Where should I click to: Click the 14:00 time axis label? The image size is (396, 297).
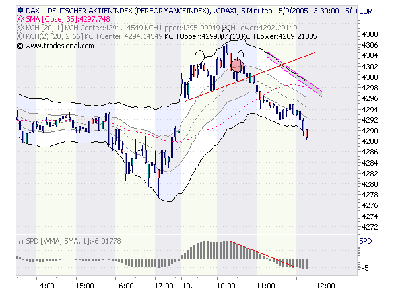tap(45, 286)
